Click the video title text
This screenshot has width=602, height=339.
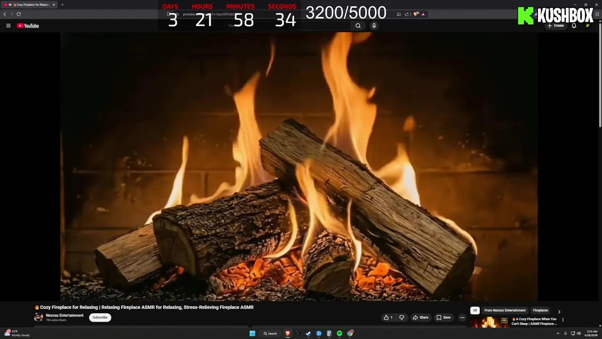coord(144,307)
